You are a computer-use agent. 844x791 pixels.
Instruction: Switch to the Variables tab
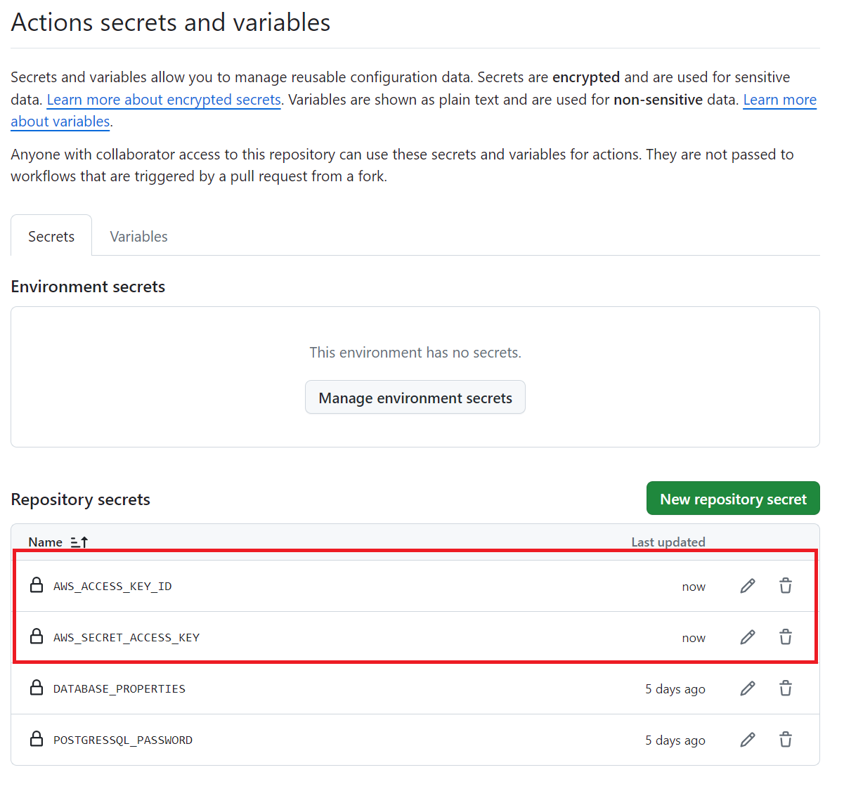(x=138, y=237)
